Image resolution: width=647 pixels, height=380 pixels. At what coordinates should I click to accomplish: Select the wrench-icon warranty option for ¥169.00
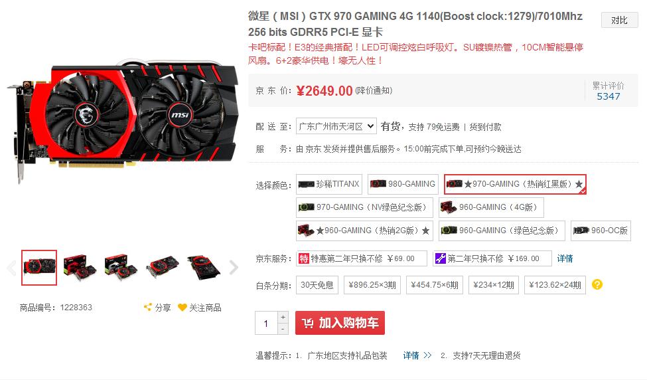(x=492, y=258)
